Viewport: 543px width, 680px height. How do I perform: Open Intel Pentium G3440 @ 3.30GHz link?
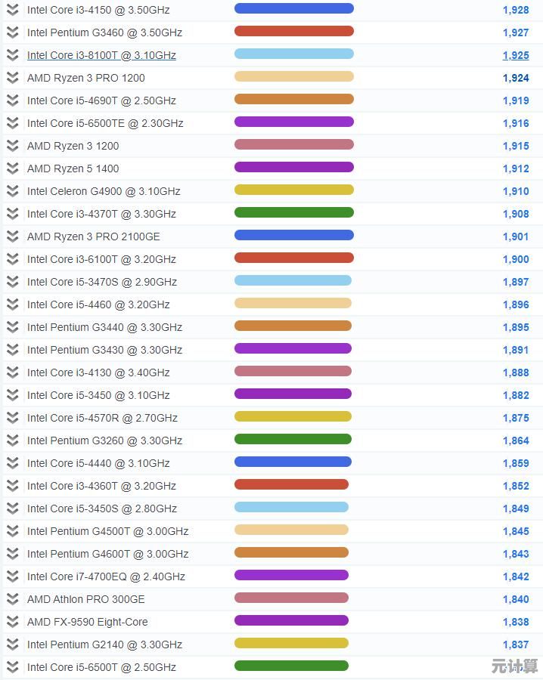coord(104,327)
